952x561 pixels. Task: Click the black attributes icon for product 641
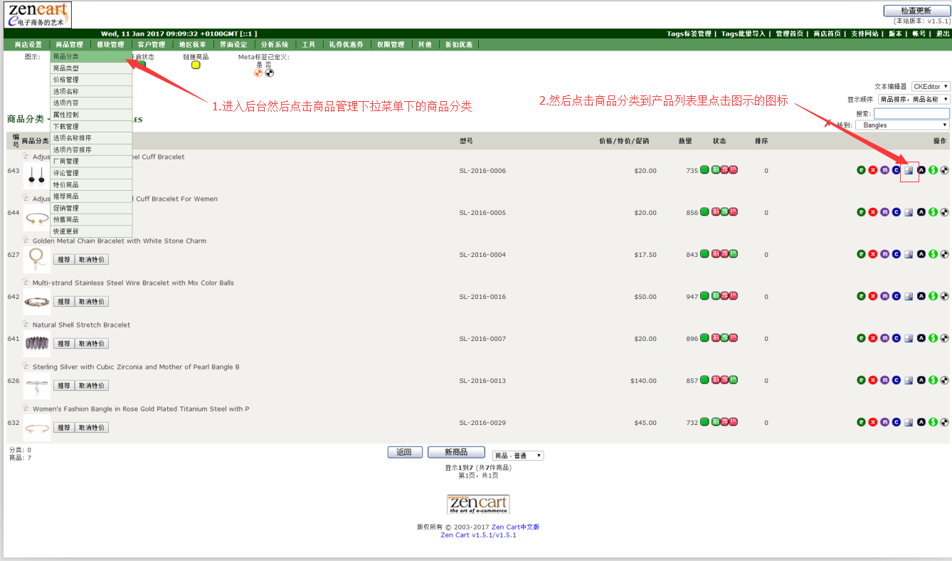tap(921, 338)
